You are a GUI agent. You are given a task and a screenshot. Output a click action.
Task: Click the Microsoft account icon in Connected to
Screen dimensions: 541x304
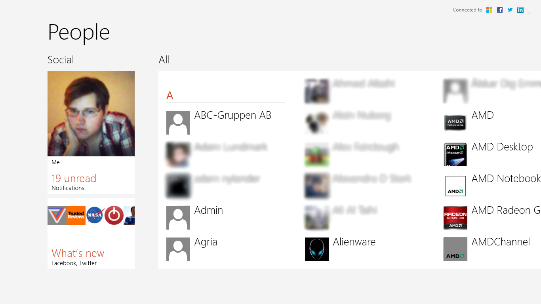coord(490,10)
